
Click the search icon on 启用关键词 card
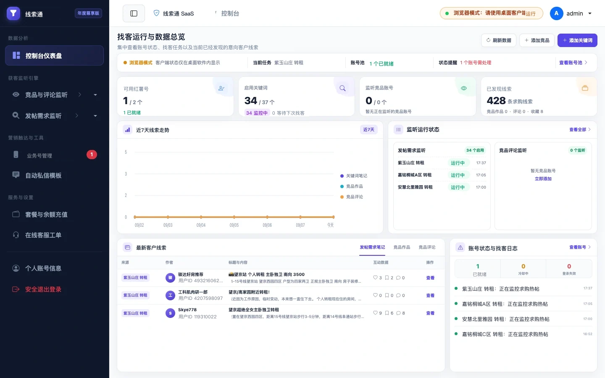click(343, 88)
